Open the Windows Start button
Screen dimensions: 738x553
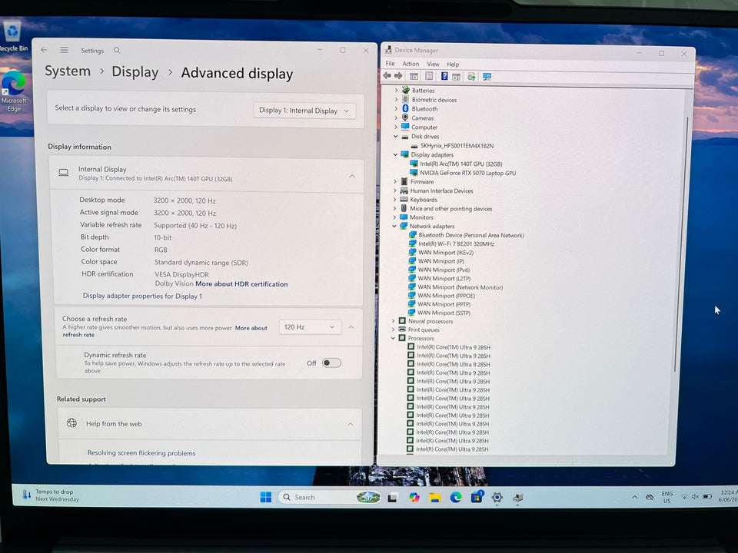(x=265, y=497)
